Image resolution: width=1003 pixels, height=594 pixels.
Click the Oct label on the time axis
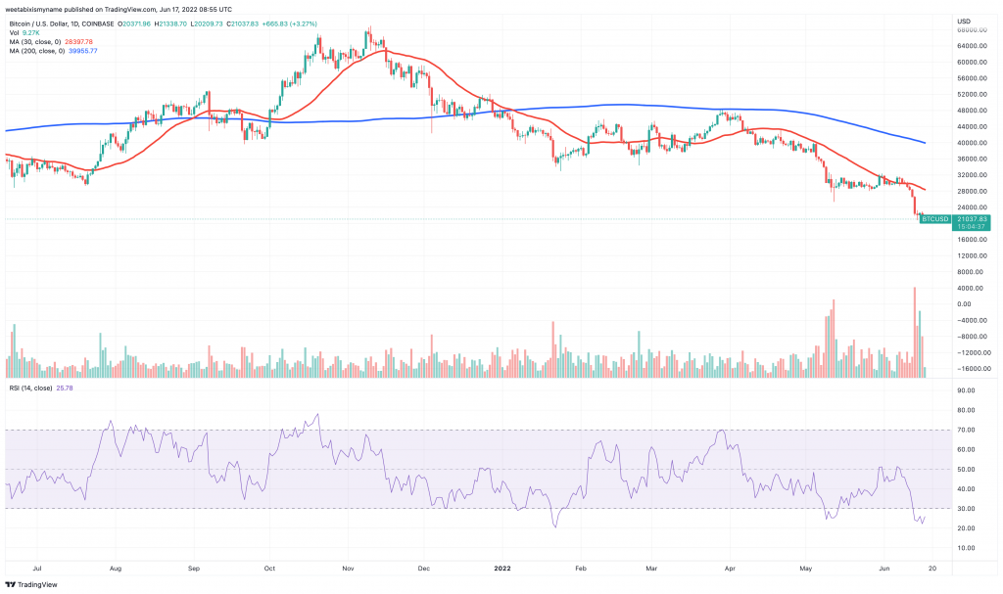(270, 568)
